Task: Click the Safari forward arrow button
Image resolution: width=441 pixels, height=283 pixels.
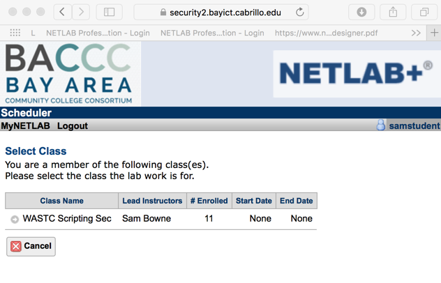Action: click(x=82, y=12)
